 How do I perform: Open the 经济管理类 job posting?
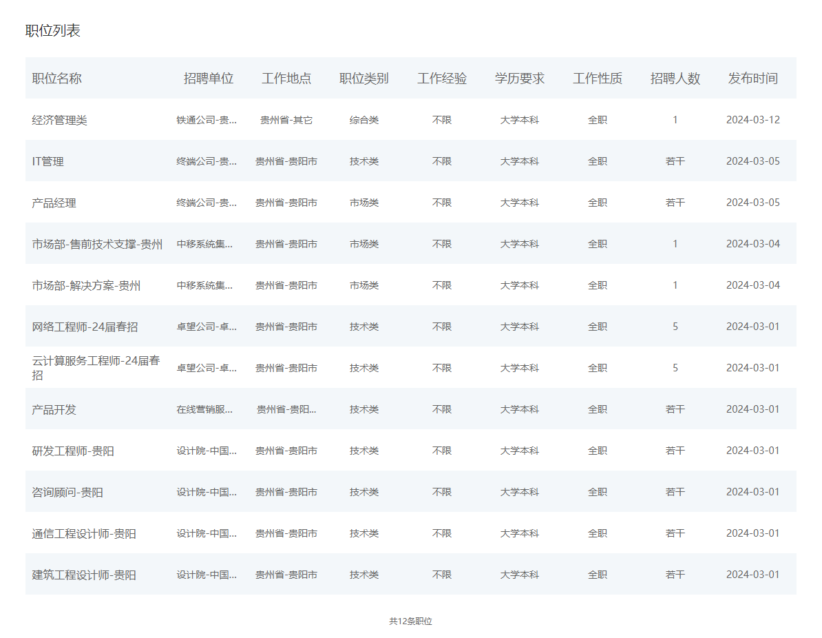pyautogui.click(x=60, y=120)
